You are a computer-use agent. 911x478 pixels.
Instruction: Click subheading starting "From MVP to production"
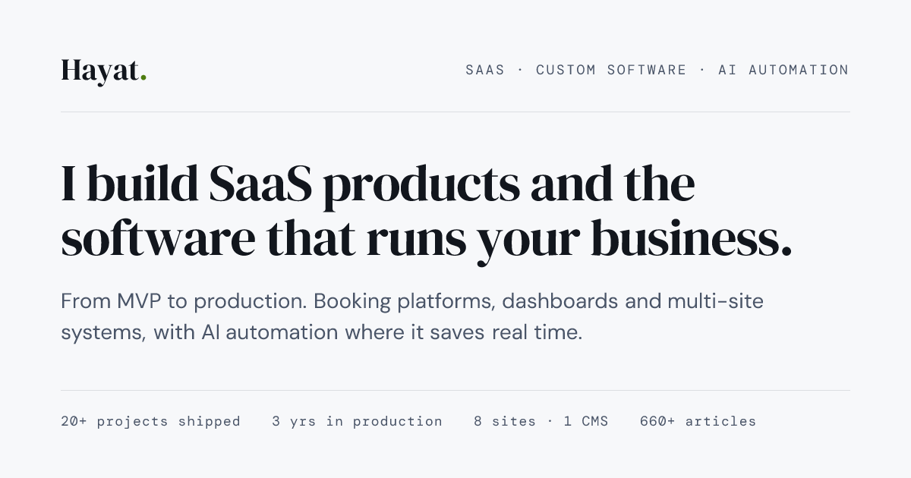(x=412, y=316)
